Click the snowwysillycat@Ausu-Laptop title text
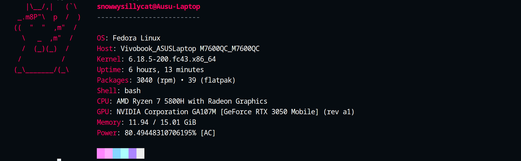 coord(148,7)
